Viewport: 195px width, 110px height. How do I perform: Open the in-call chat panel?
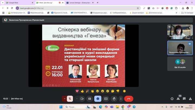click(x=184, y=99)
